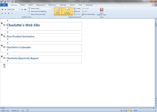Move Up outline arrow icon
The image size is (157, 112).
click(2, 13)
